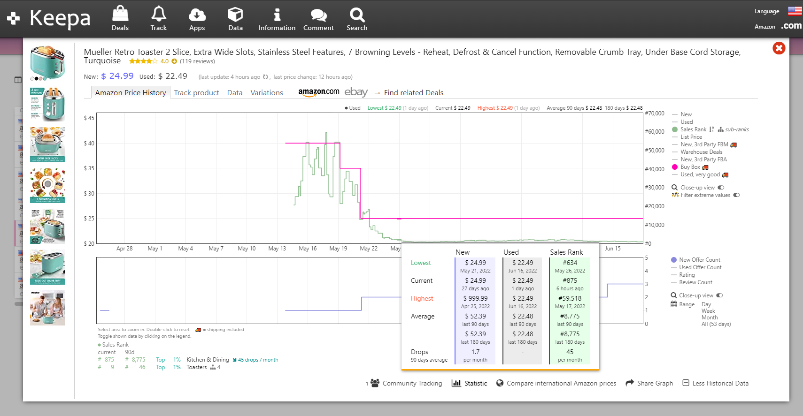Open the Comment speech bubbles menu
Viewport: 803px width, 416px height.
click(x=318, y=19)
